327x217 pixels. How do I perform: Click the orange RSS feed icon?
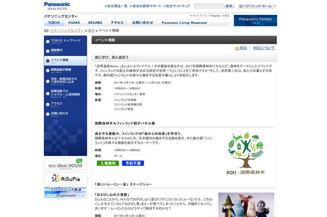pyautogui.click(x=237, y=48)
